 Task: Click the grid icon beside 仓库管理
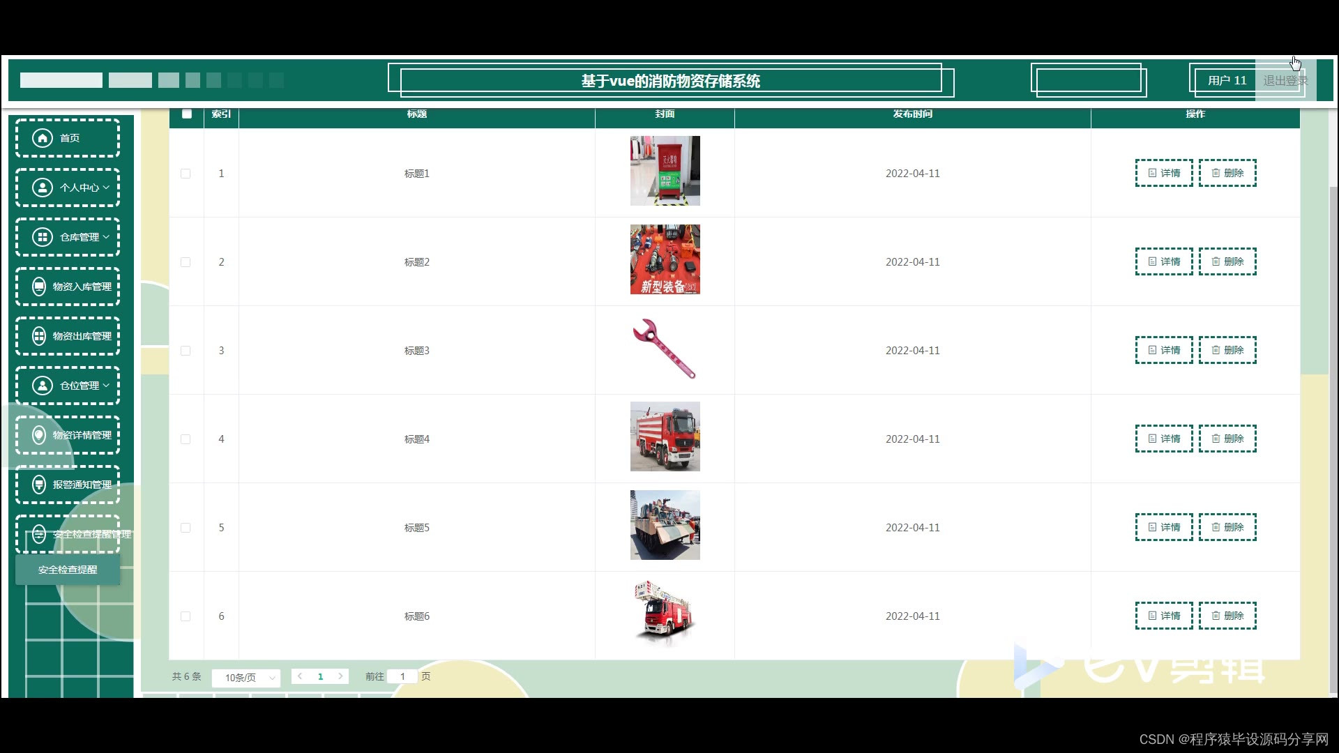click(43, 237)
